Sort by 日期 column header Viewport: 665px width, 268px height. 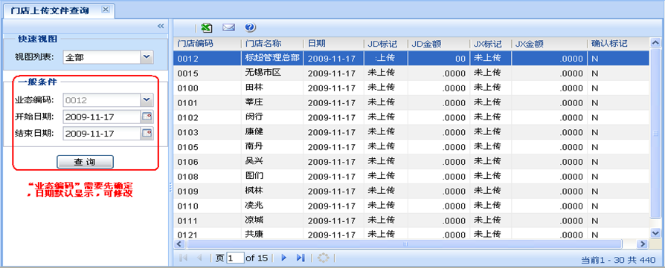[334, 44]
